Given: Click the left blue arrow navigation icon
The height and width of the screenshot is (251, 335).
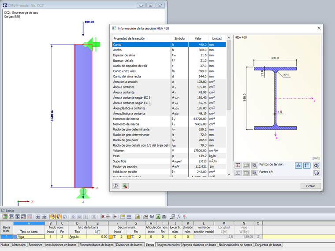Looking at the screenshot, I should (38, 217).
